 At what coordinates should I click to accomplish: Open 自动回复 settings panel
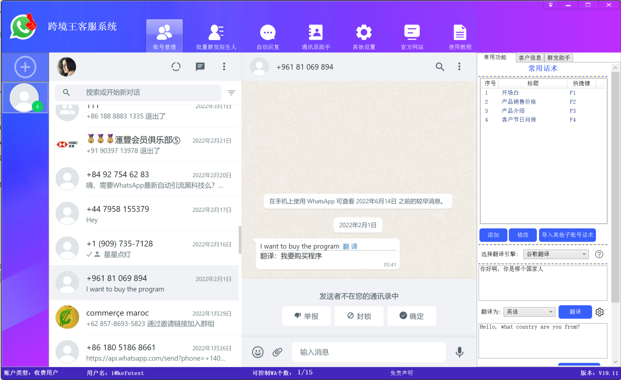(267, 36)
